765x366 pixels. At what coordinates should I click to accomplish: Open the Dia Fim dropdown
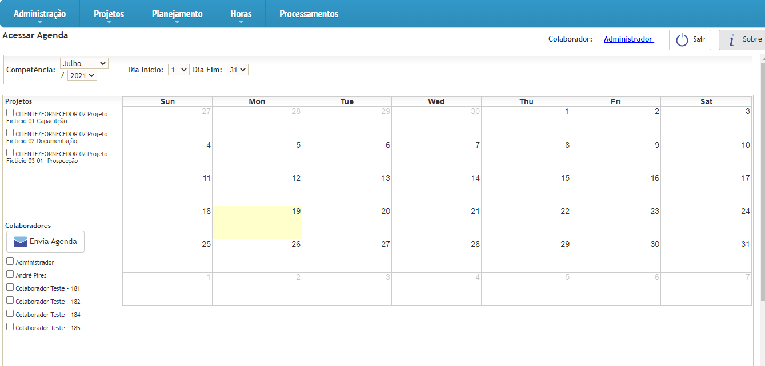point(237,70)
